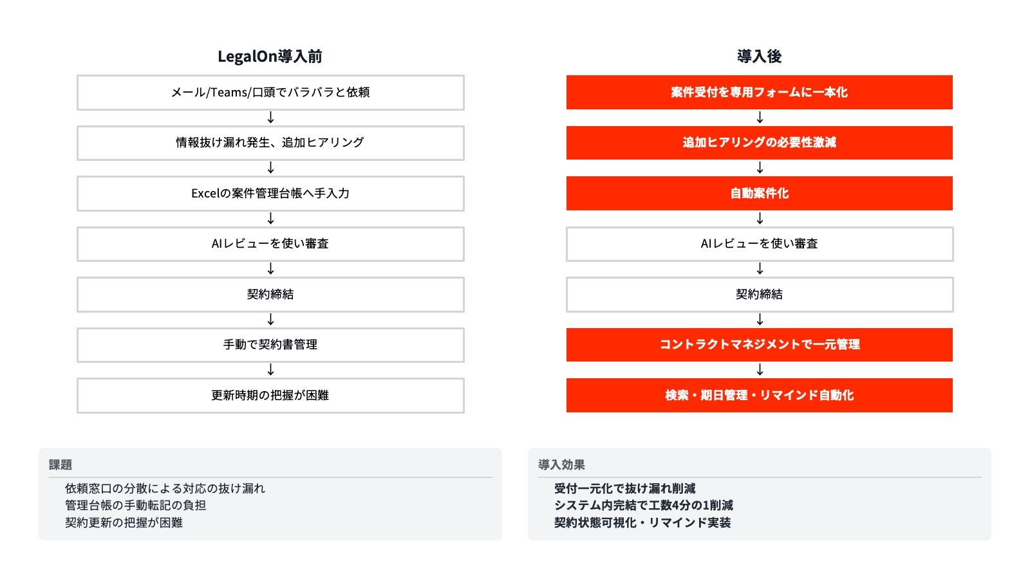The image size is (1030, 579).
Task: Click the LegalOn導入前 heading
Action: pos(270,57)
